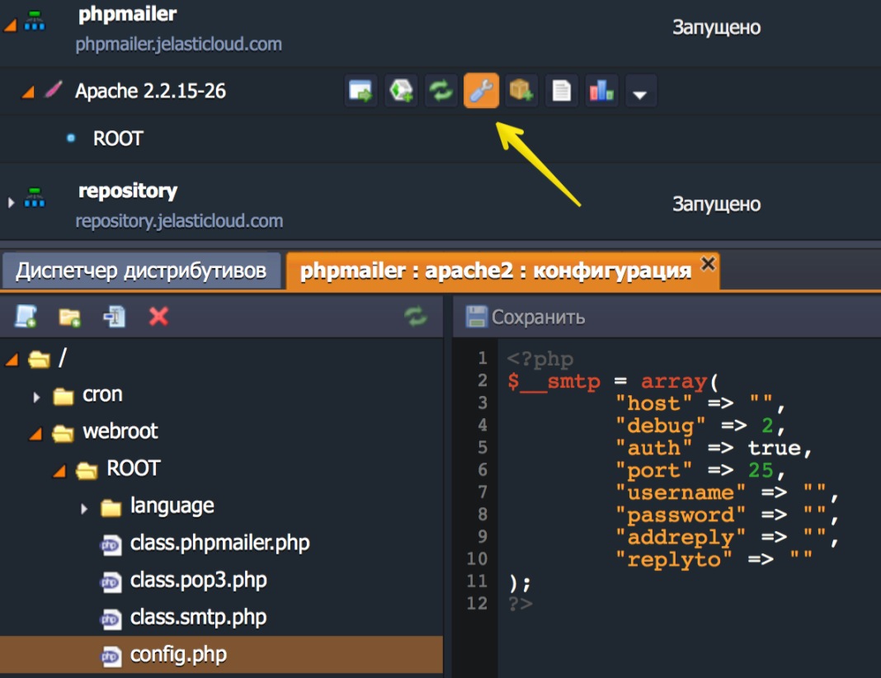Open class.smtp.php file

198,617
